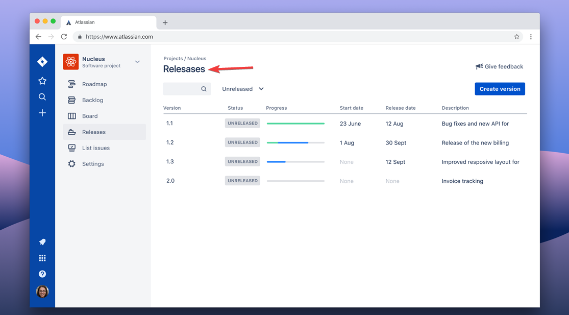Open the Roadmap section
569x315 pixels.
93,84
